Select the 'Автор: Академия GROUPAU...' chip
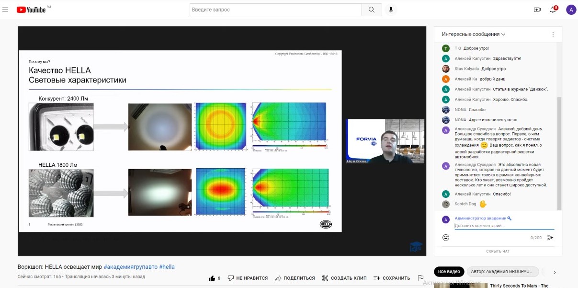 click(502, 272)
